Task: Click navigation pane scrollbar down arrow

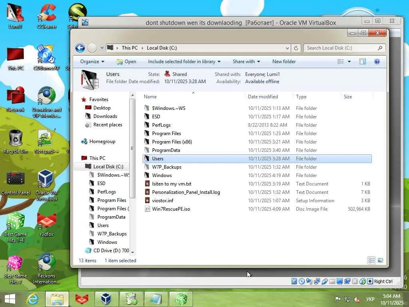Action: pos(133,252)
